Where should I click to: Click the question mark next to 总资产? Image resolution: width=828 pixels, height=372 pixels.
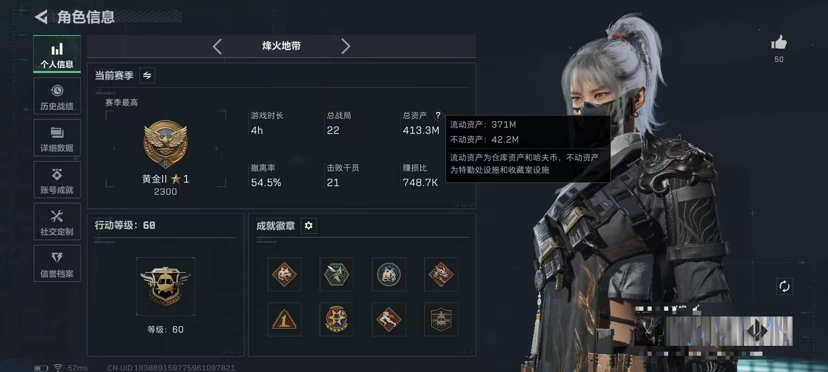[438, 115]
